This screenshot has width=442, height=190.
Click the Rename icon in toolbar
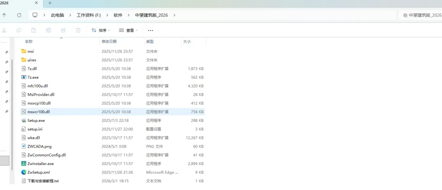(x=48, y=30)
